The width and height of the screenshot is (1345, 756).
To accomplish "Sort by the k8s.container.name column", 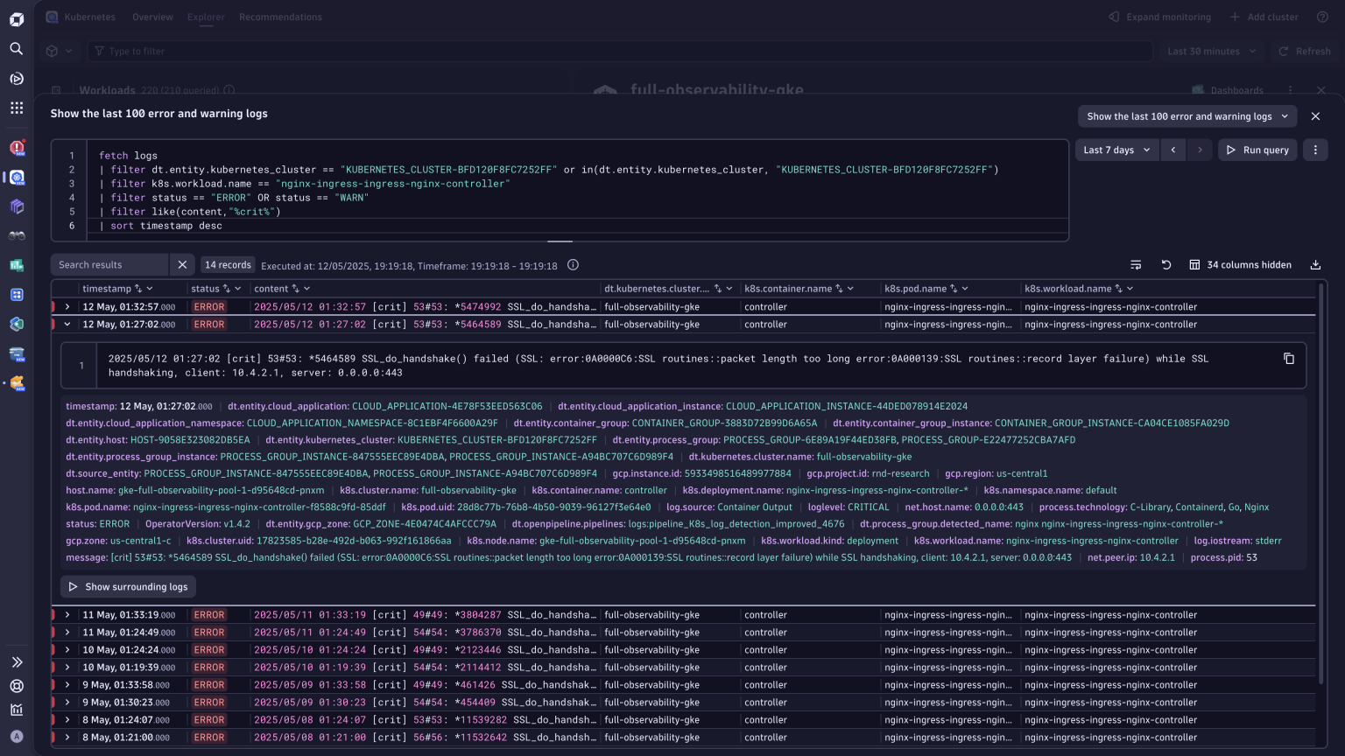I will (x=839, y=289).
